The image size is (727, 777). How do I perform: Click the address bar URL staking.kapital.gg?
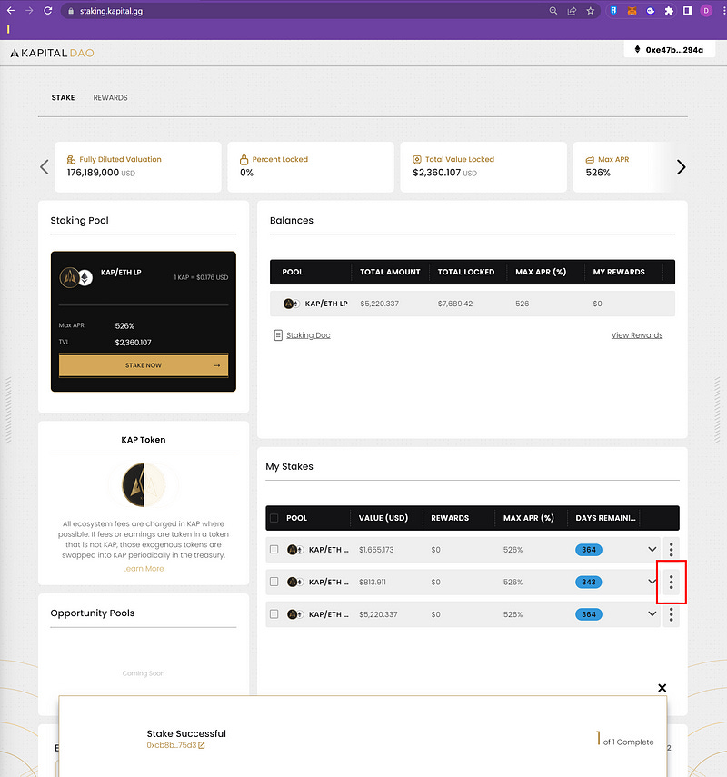coord(112,11)
